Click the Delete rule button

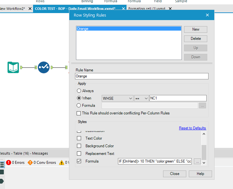pos(195,39)
